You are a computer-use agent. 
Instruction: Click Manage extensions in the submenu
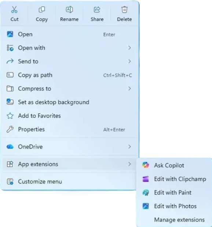click(x=179, y=220)
